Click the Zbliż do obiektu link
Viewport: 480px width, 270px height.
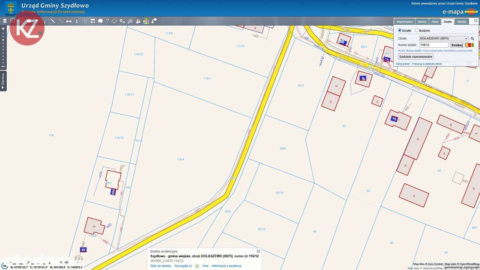(x=161, y=266)
